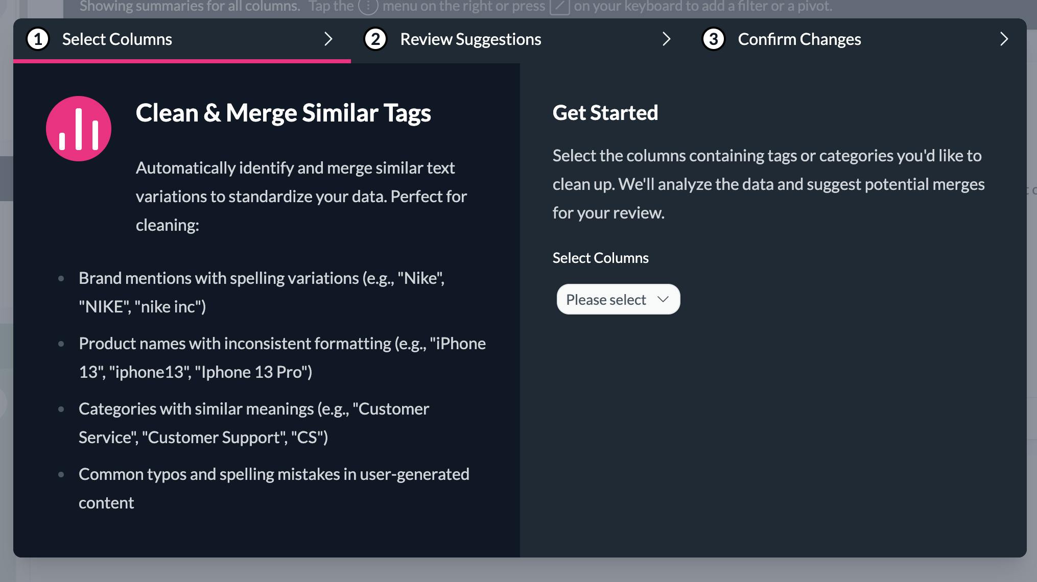
Task: Click the "Clean & Merge Similar Tags" heading
Action: (283, 113)
